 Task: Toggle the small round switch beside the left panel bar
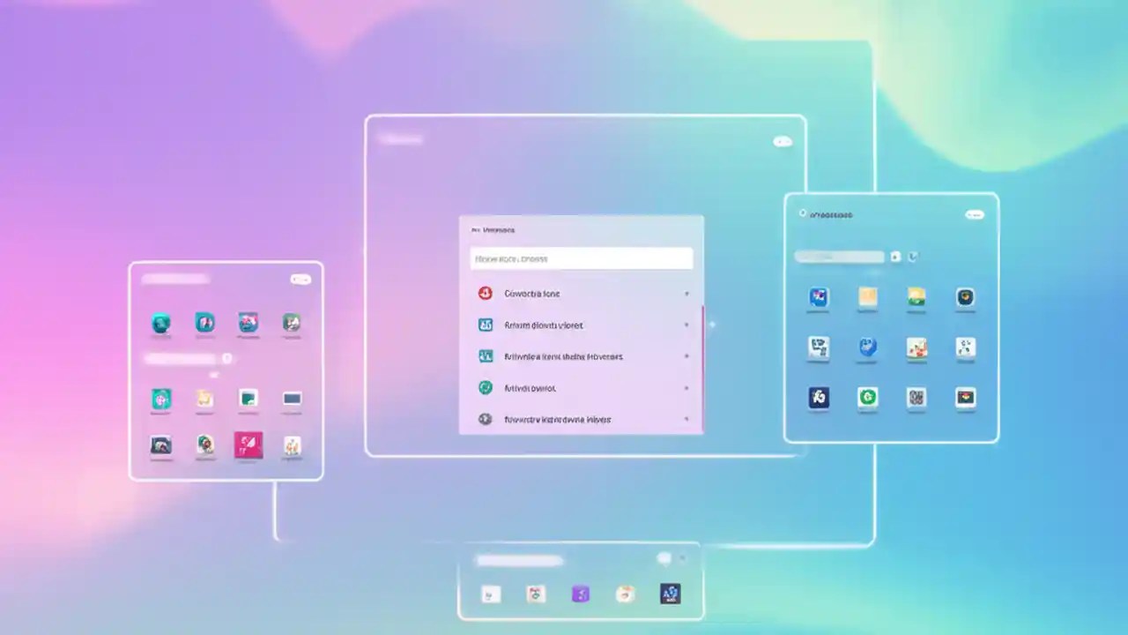tap(227, 359)
